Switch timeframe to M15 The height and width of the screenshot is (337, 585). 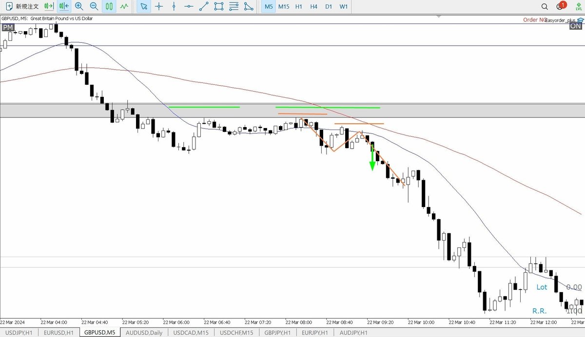[x=284, y=7]
